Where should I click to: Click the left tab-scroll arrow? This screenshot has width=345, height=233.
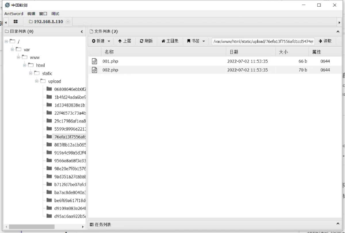click(x=6, y=22)
